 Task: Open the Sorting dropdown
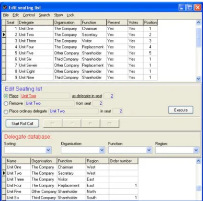pos(48,150)
